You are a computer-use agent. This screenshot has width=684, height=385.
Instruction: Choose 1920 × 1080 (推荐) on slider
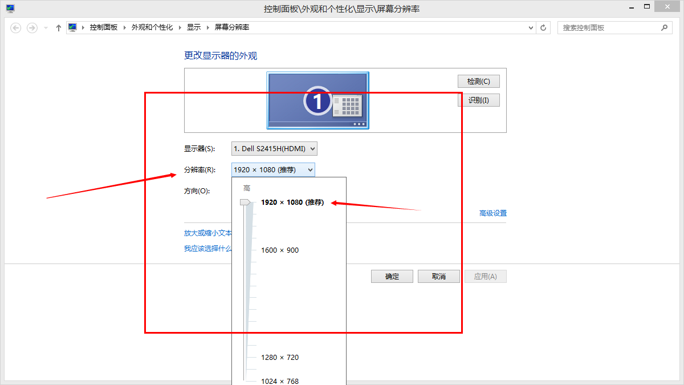coord(292,202)
